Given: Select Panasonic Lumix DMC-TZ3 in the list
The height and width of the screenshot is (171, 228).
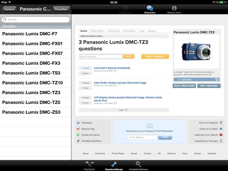Looking at the screenshot, I should pos(35,92).
